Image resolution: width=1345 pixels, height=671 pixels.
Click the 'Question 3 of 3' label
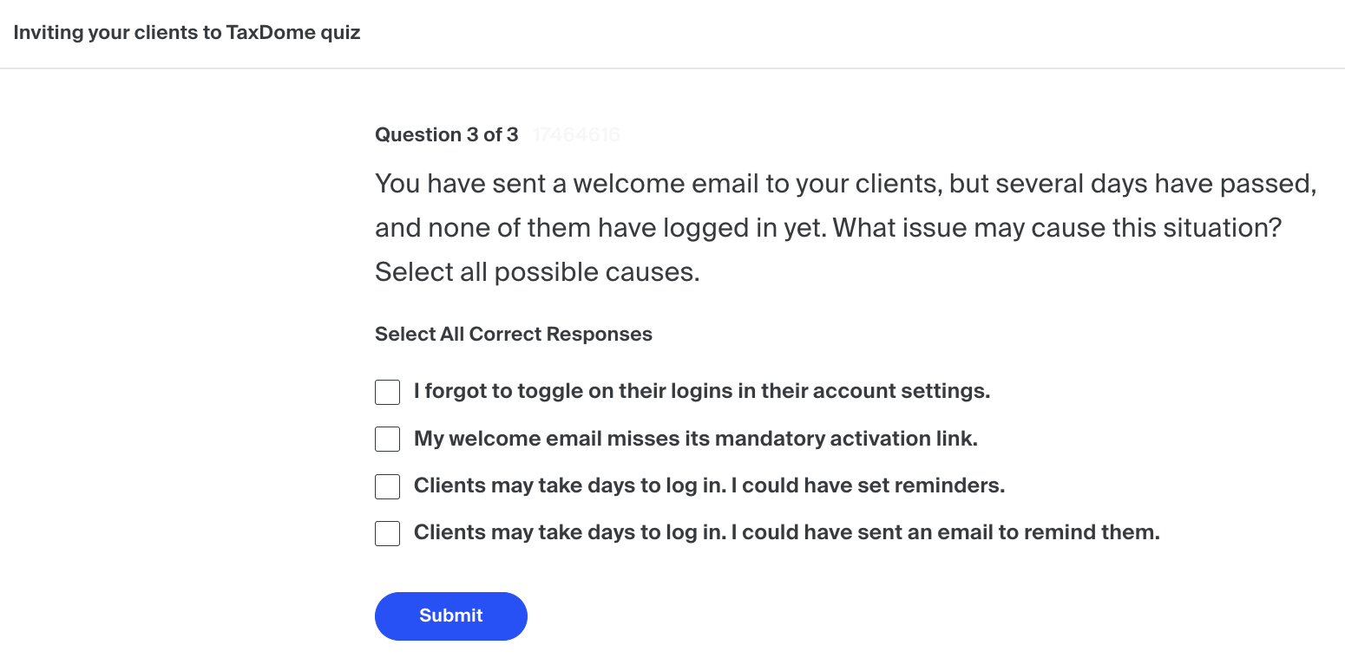446,134
